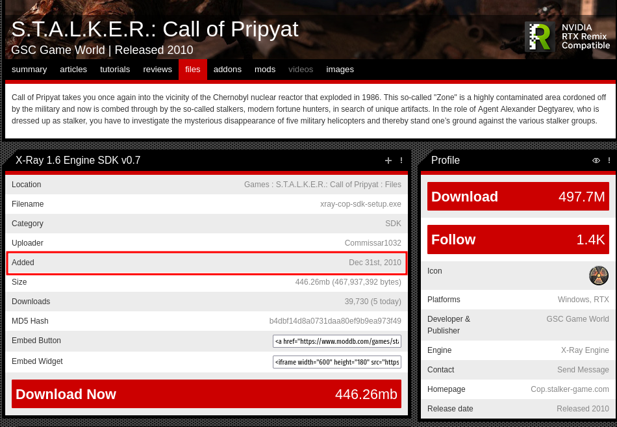Screen dimensions: 617x427
Task: Click the Embed Button code field
Action: (337, 341)
